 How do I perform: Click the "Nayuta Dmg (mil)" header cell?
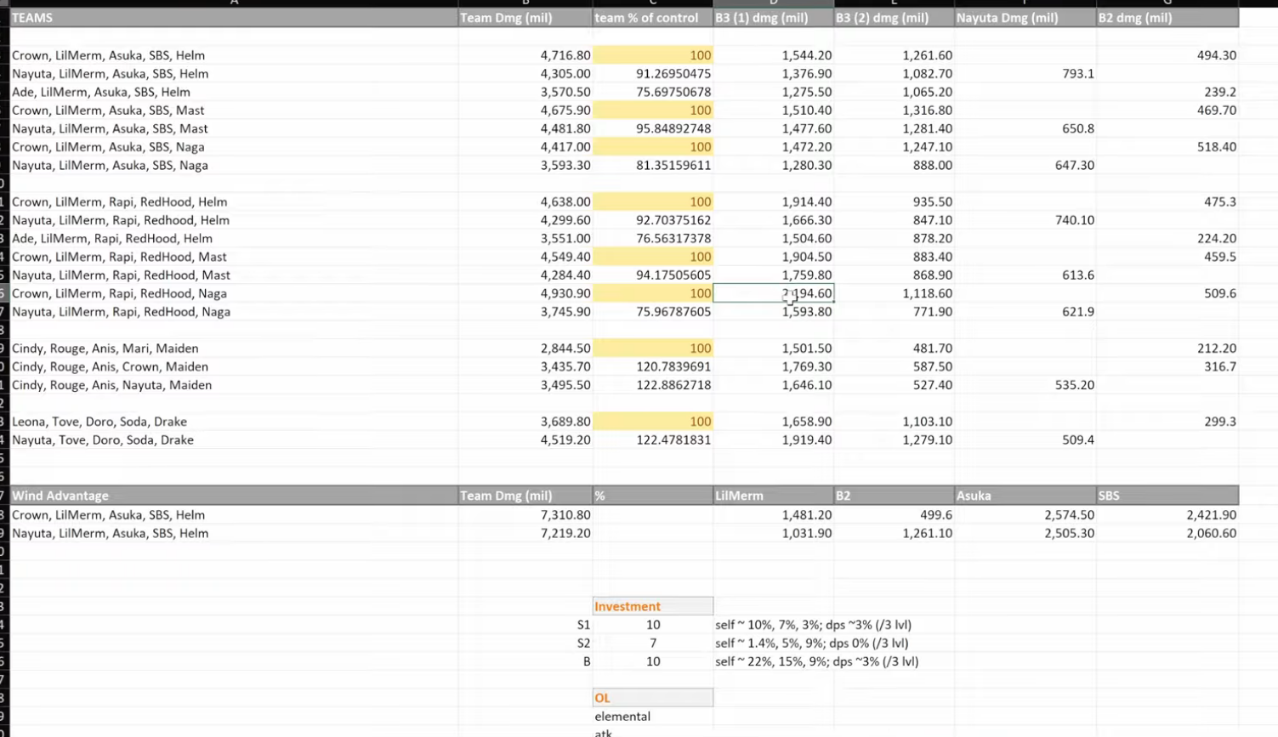1025,18
